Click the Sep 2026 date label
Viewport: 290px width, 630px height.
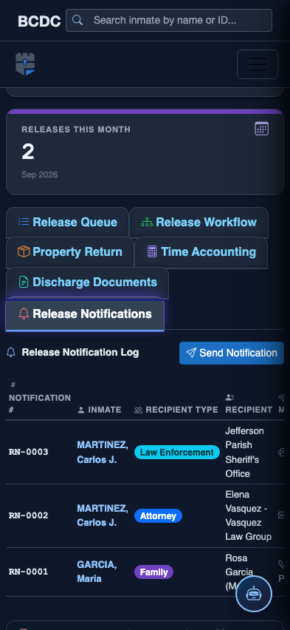pyautogui.click(x=39, y=175)
